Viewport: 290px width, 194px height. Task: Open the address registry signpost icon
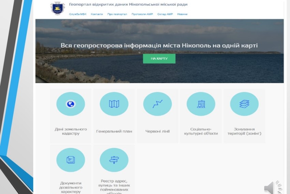click(114, 160)
